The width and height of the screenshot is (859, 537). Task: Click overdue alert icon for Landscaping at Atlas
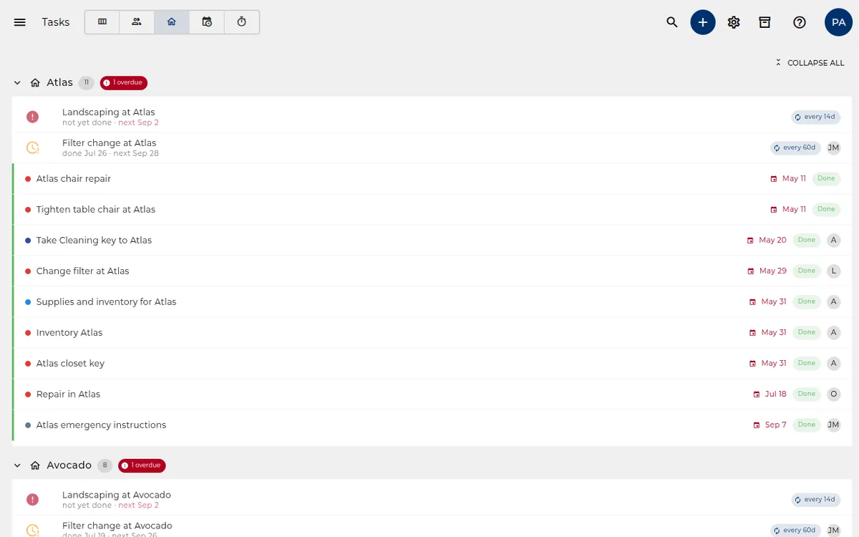[x=32, y=117]
